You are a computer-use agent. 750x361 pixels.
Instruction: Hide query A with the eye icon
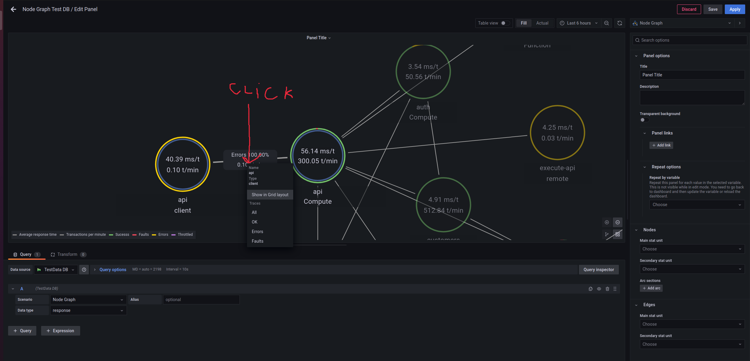coord(599,289)
